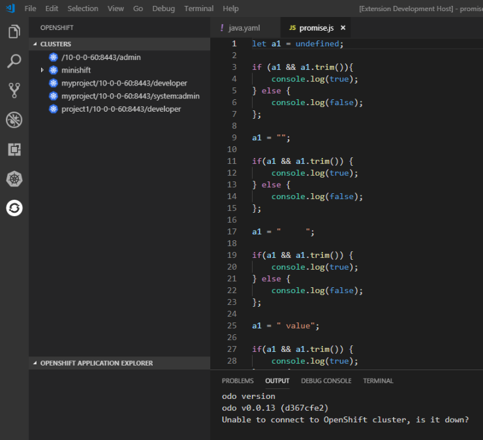Select the OUTPUT panel tab
Image resolution: width=483 pixels, height=440 pixels.
click(277, 381)
